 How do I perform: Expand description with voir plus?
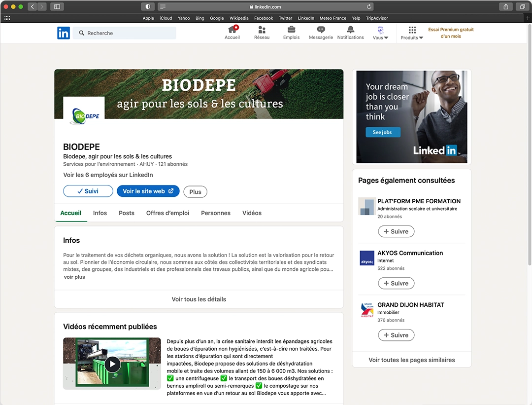point(74,277)
